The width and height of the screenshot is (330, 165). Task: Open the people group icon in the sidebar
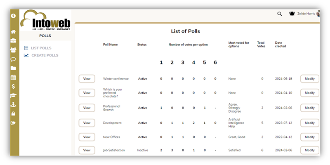(13, 50)
